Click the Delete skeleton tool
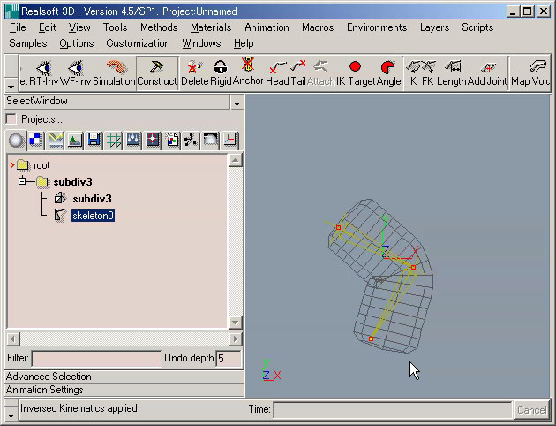This screenshot has width=556, height=426. (195, 72)
